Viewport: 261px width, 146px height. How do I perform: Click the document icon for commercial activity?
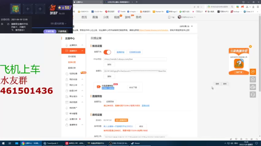tap(67, 96)
